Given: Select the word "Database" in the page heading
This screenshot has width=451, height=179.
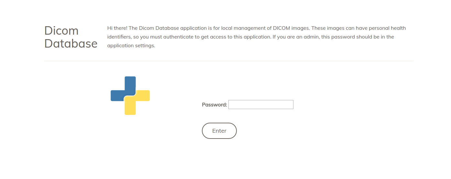Looking at the screenshot, I should click(x=71, y=44).
